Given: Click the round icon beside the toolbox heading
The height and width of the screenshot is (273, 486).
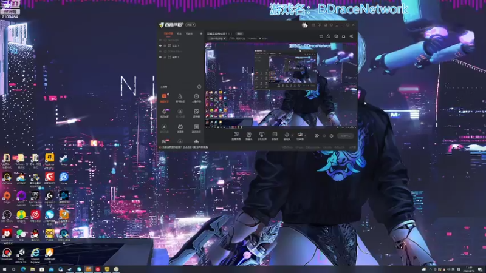Looking at the screenshot, I should 199,87.
